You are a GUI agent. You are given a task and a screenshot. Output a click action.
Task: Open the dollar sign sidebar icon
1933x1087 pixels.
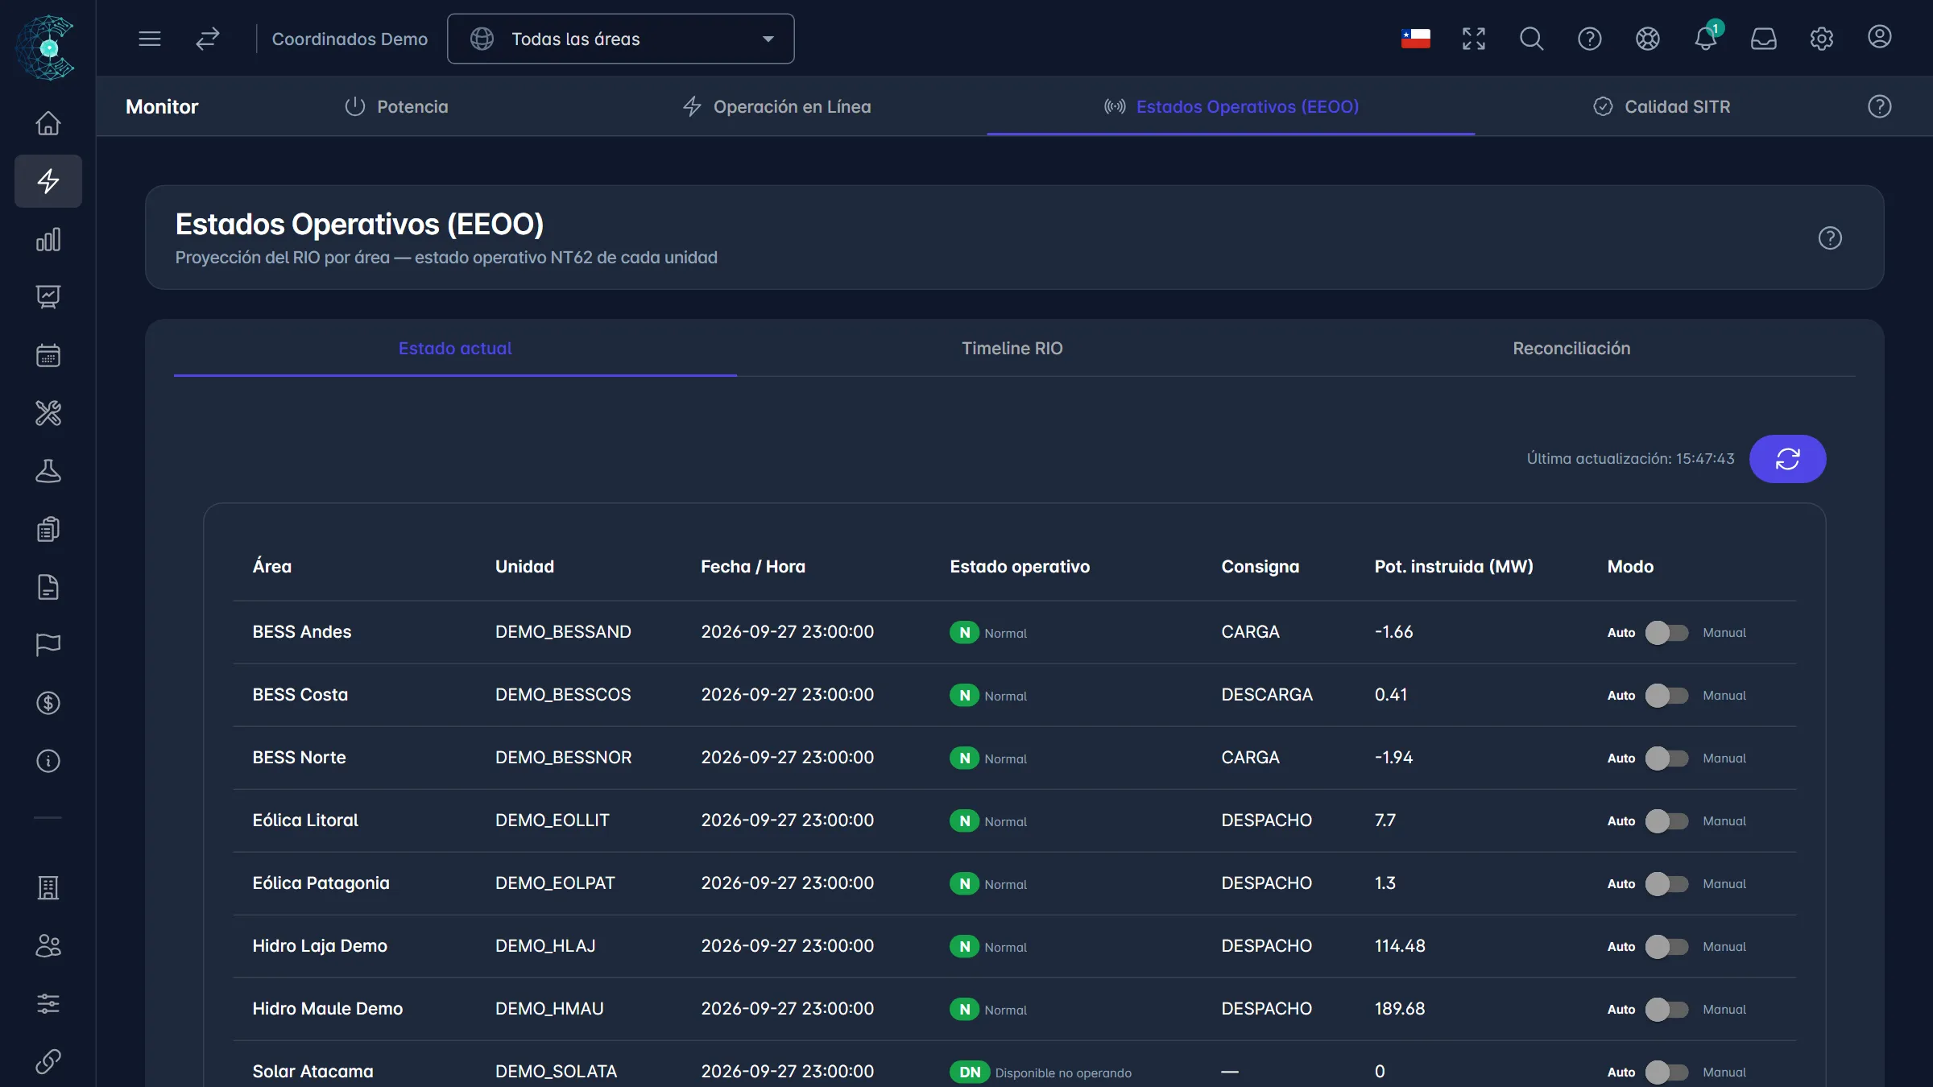(48, 703)
